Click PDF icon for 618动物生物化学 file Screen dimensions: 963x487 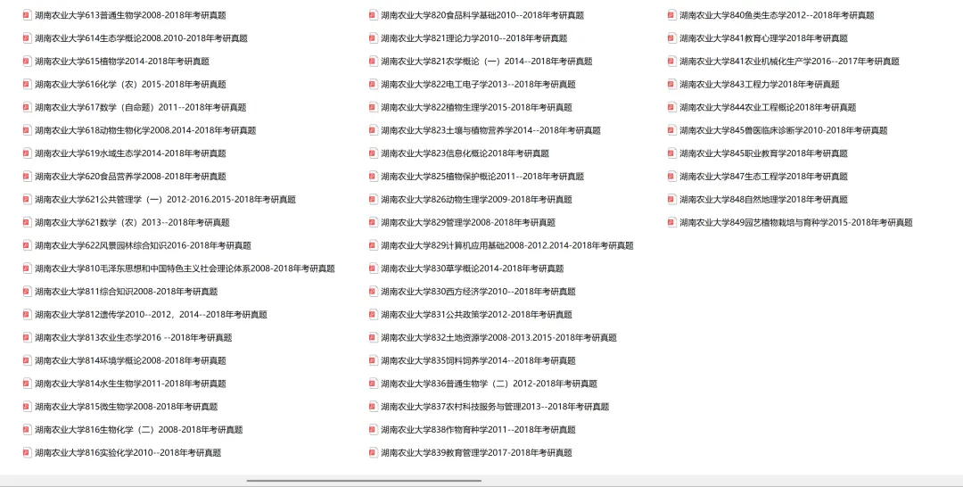click(27, 130)
